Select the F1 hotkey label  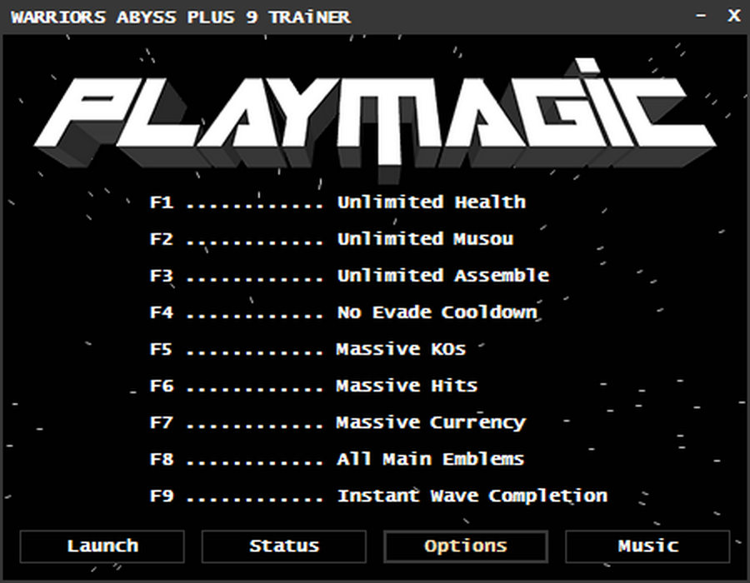click(x=163, y=202)
